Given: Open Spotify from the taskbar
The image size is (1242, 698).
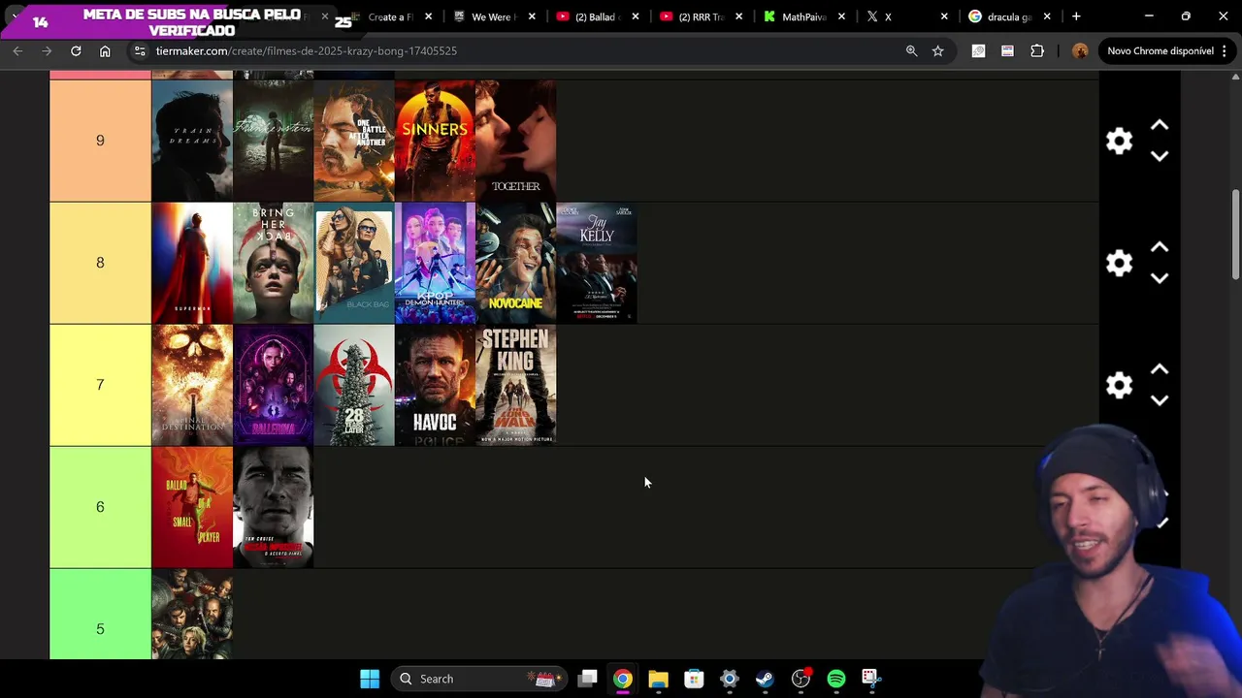Looking at the screenshot, I should coord(836,679).
